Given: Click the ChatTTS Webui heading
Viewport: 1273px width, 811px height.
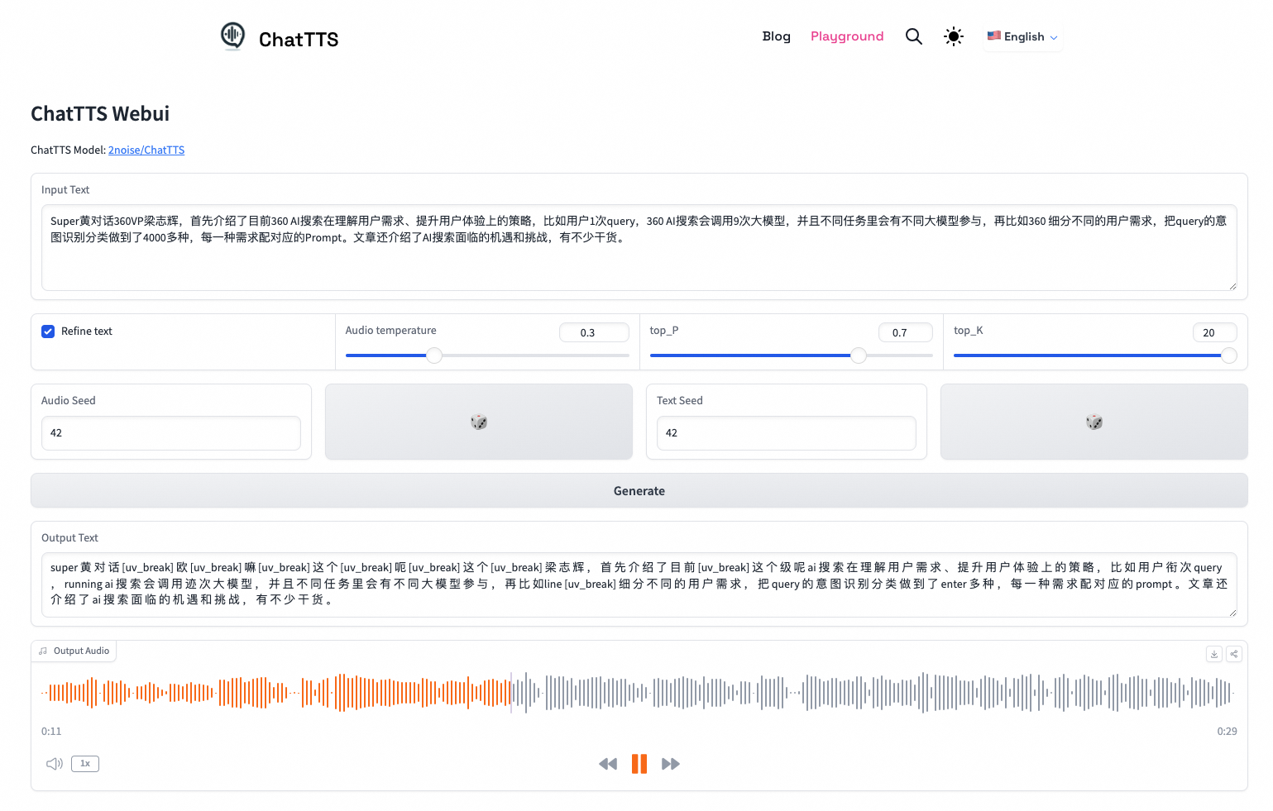Looking at the screenshot, I should (100, 113).
